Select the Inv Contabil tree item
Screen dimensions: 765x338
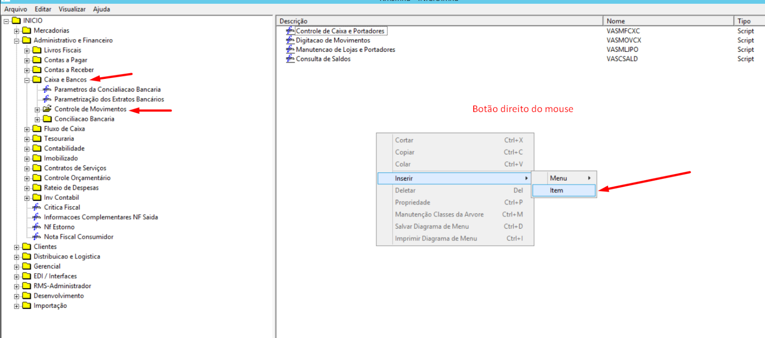click(x=61, y=197)
